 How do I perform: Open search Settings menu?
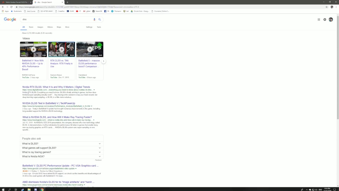point(89,27)
